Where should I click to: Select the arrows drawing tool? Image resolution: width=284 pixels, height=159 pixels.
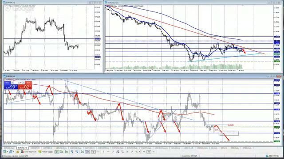(137, 152)
